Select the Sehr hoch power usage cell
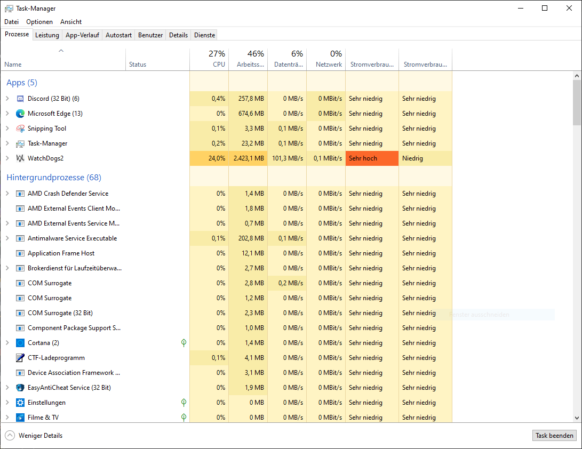Image resolution: width=582 pixels, height=449 pixels. (x=372, y=158)
